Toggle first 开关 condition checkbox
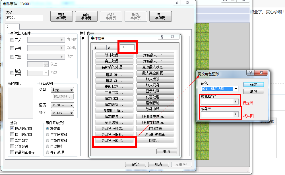The width and height of the screenshot is (285, 175). tap(12, 39)
